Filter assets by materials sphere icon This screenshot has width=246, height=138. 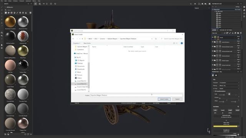(6, 13)
